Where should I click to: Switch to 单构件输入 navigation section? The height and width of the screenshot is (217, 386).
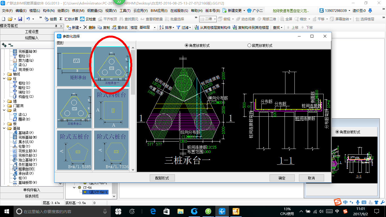tap(32, 190)
